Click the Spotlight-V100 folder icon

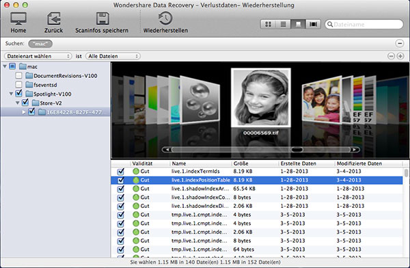[x=29, y=94]
